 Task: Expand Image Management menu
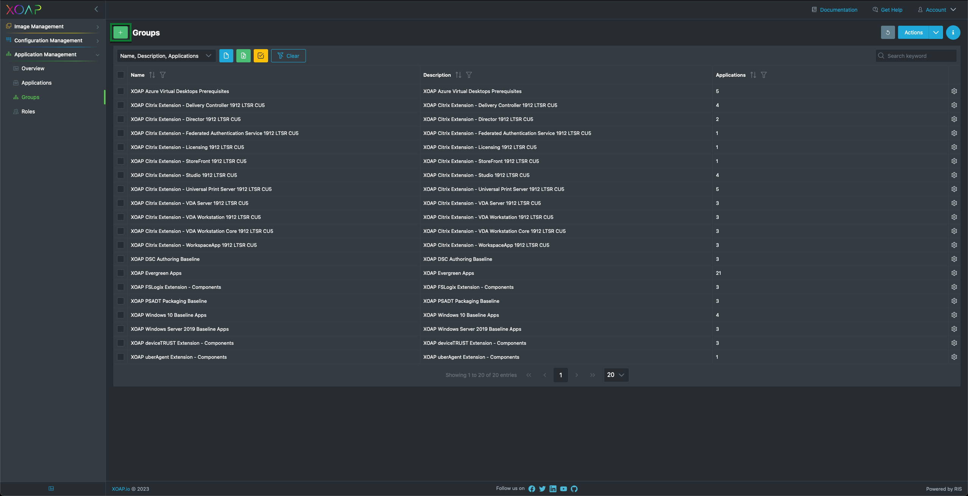53,26
